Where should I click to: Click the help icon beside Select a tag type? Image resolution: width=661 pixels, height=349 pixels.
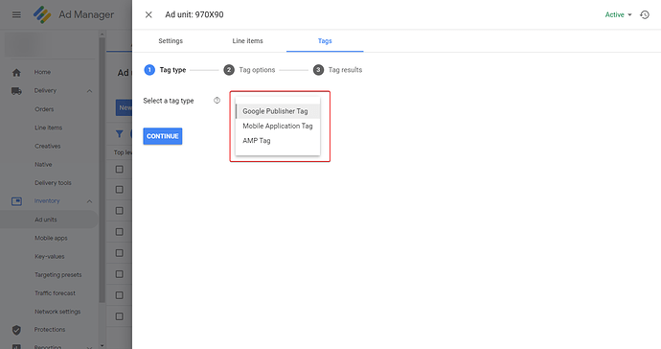(x=217, y=101)
